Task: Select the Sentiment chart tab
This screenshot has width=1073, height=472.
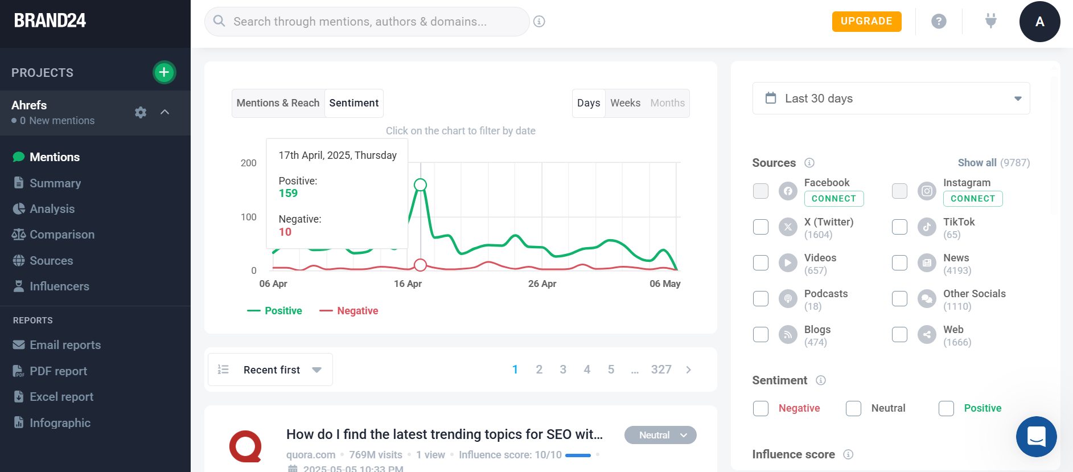Action: [x=353, y=103]
